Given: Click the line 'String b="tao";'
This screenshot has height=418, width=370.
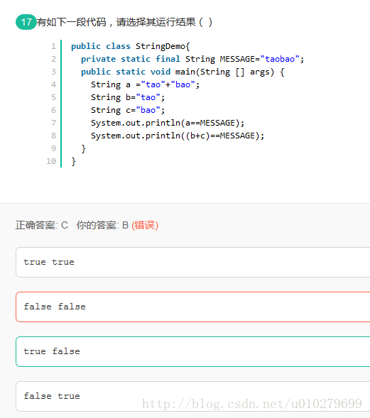Looking at the screenshot, I should 128,97.
